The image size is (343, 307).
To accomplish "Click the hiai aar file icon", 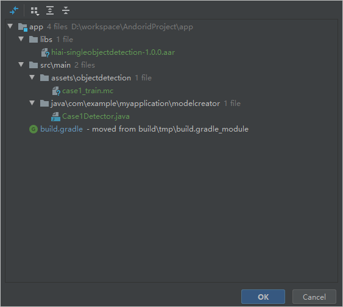I will point(45,52).
